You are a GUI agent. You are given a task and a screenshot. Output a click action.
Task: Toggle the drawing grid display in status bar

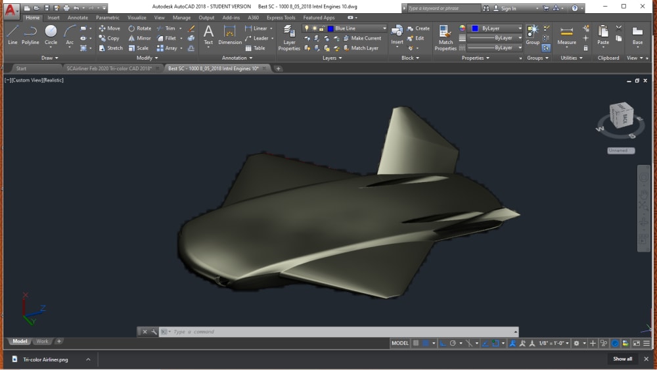coord(416,343)
